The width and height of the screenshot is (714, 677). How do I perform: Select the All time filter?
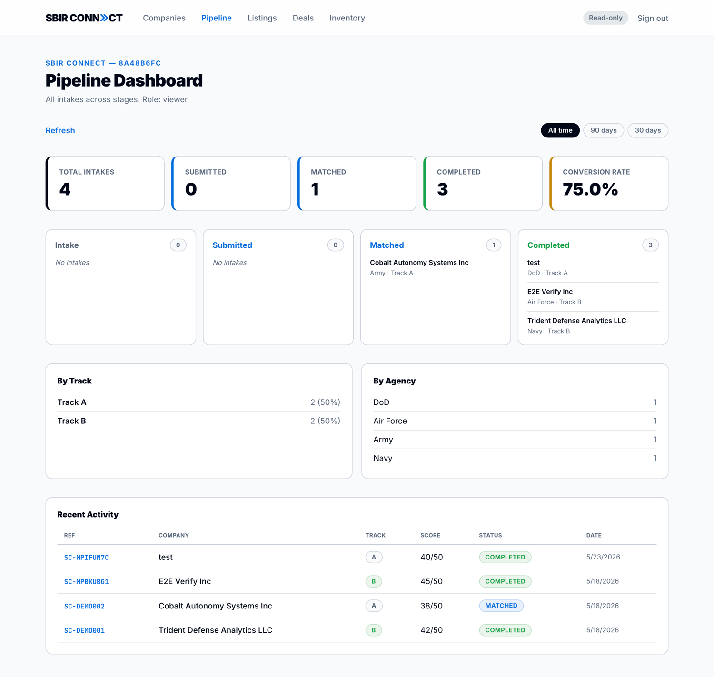click(560, 130)
